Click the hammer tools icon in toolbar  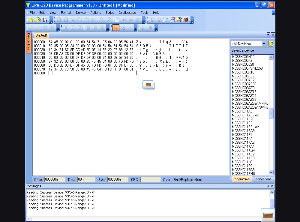click(x=179, y=20)
